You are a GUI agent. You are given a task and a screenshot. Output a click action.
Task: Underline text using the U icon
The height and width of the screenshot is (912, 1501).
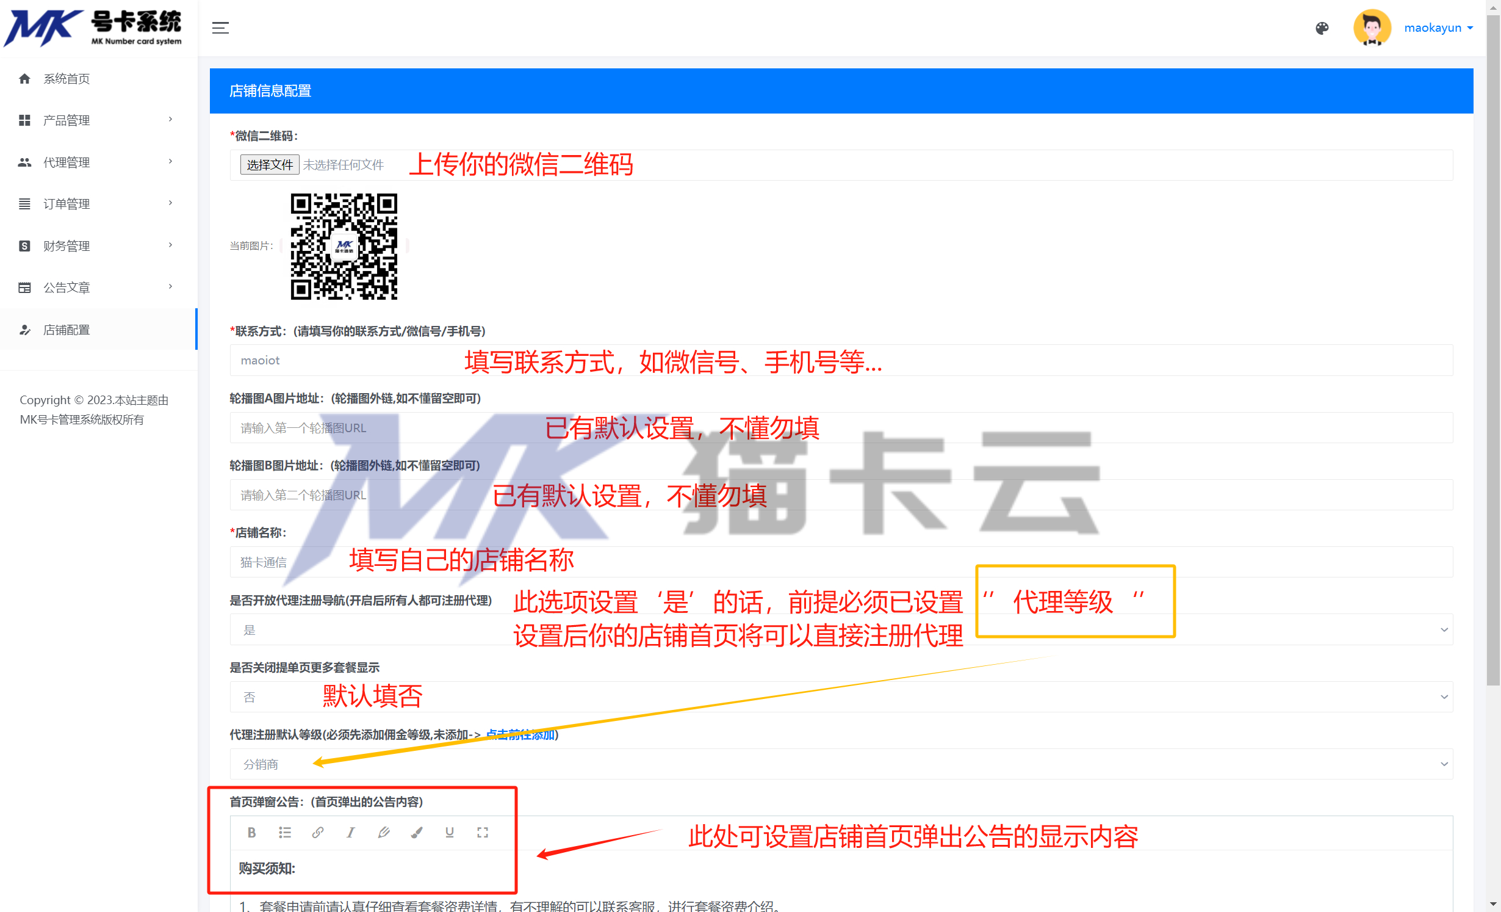tap(450, 833)
